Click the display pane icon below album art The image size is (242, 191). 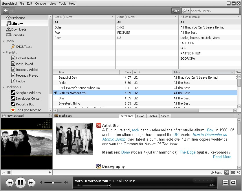9,172
